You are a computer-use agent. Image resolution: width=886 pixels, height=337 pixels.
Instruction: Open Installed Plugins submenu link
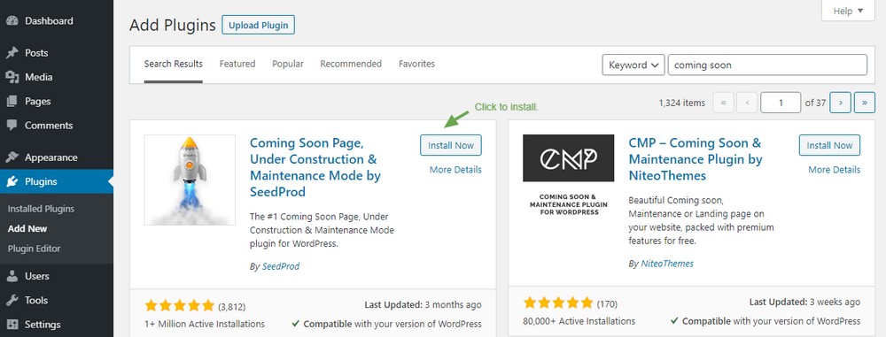tap(41, 209)
